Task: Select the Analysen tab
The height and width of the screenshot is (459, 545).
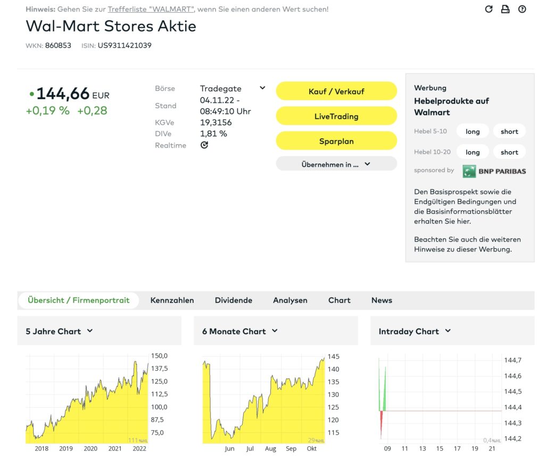Action: (x=290, y=300)
